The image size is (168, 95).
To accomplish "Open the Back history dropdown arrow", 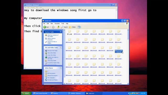I will [x=50, y=27].
